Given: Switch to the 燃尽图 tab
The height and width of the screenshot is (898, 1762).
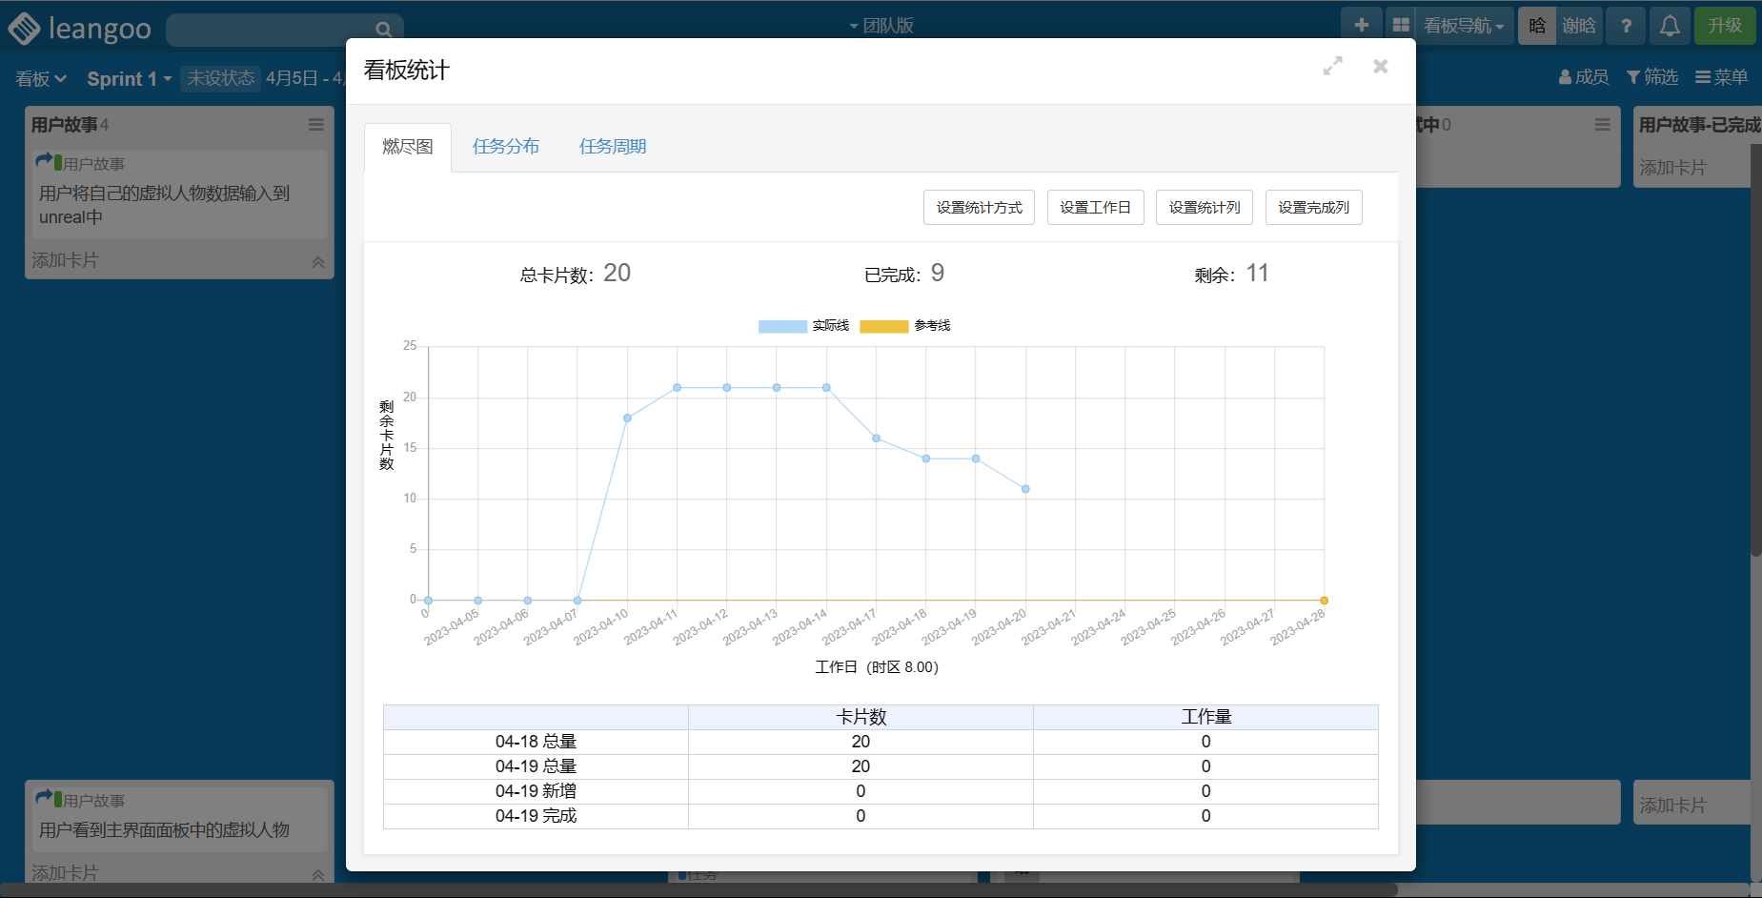Looking at the screenshot, I should 408,147.
